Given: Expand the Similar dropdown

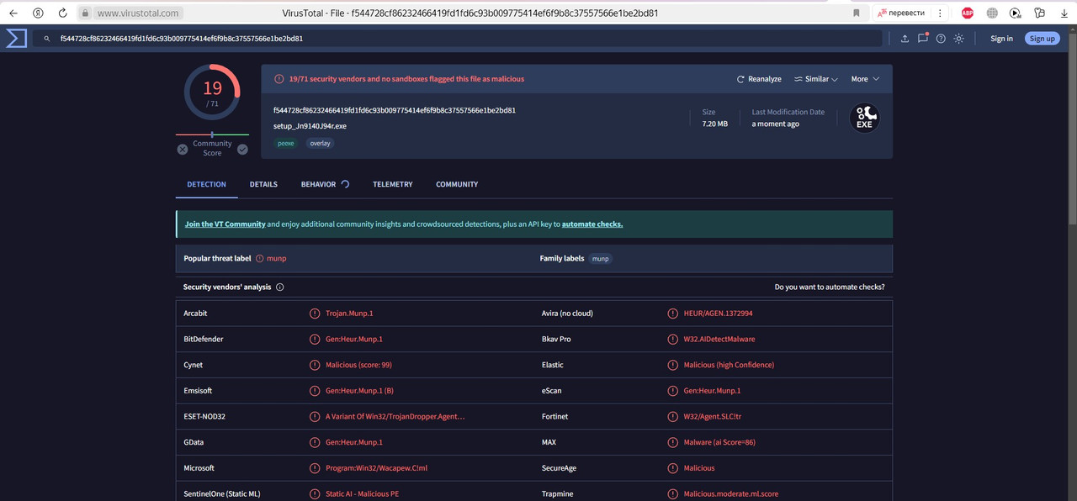Looking at the screenshot, I should tap(815, 79).
